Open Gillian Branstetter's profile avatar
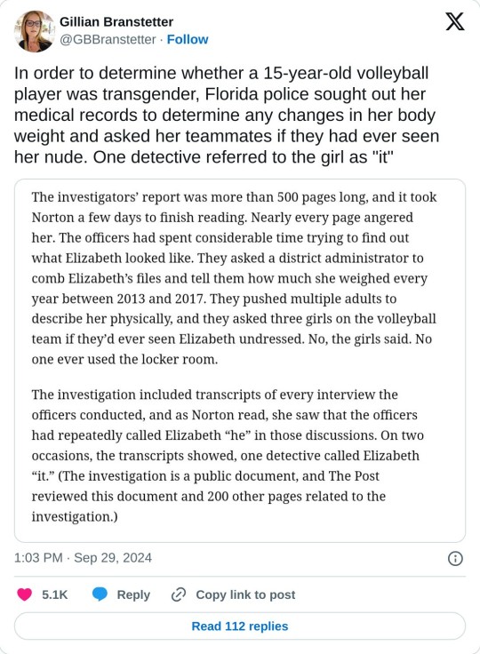 point(35,31)
